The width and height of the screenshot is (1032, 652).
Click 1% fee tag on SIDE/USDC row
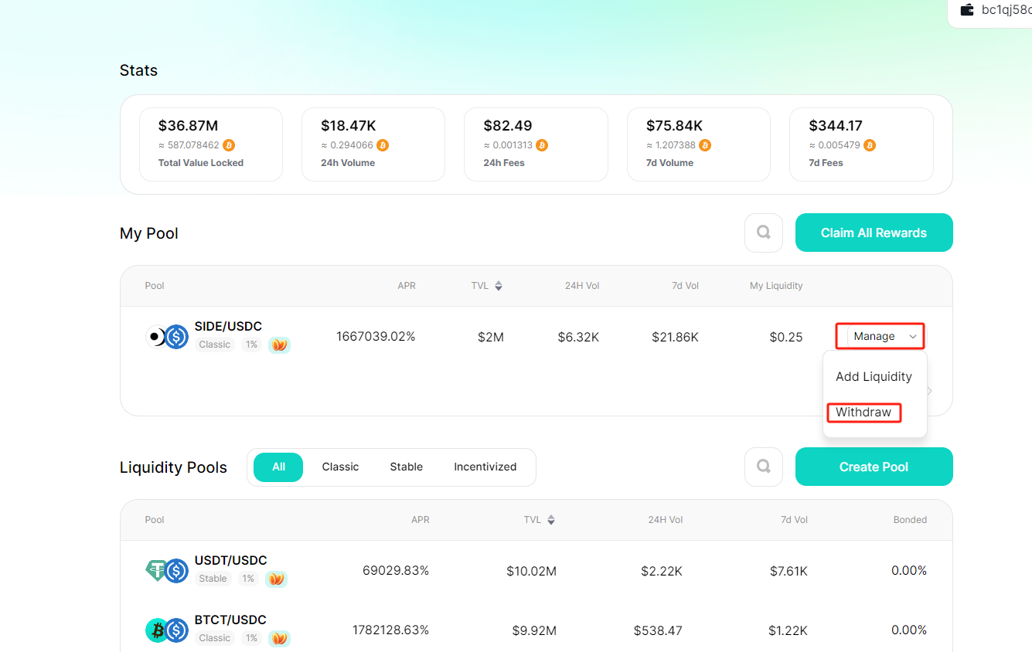pos(251,345)
